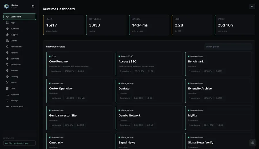The height and width of the screenshot is (149, 259).
Task: Click Core Runtime 9 containers chip
Action: pos(56,71)
